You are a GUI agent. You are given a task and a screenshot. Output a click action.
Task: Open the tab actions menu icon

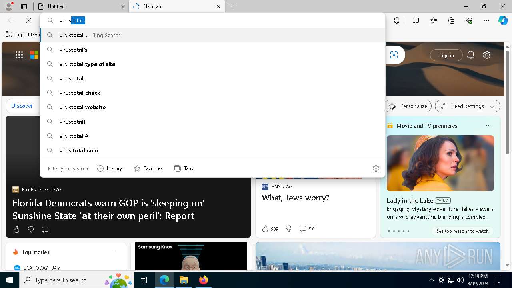click(x=24, y=6)
